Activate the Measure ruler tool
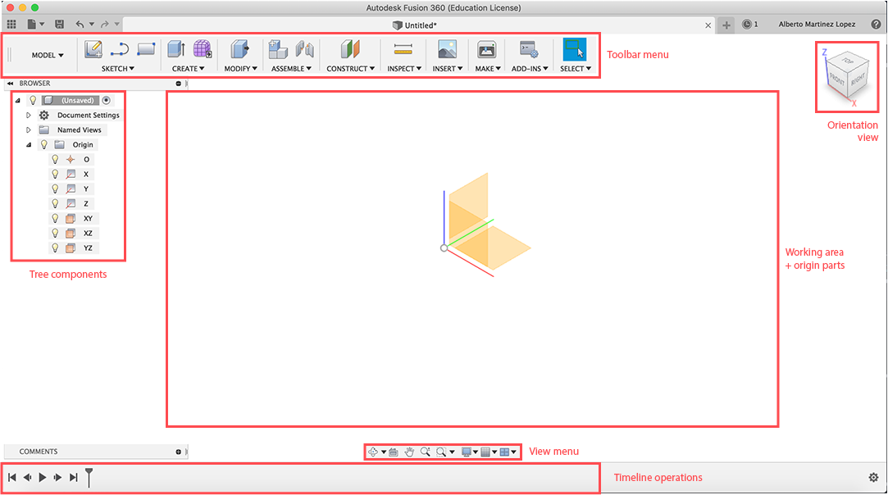Viewport: 888px width, 495px height. coord(403,49)
